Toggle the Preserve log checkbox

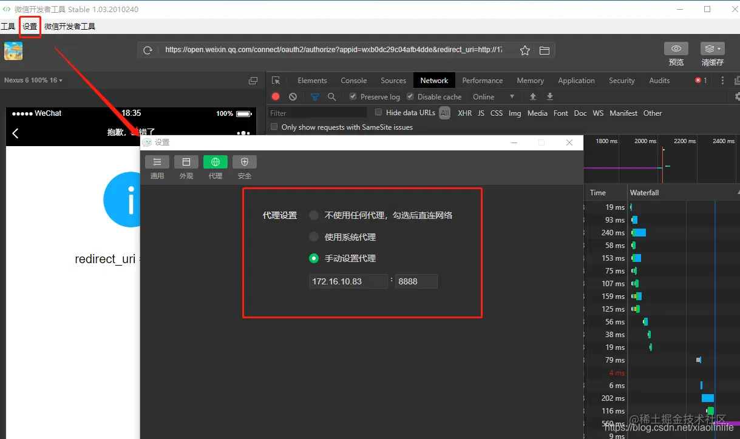point(353,96)
